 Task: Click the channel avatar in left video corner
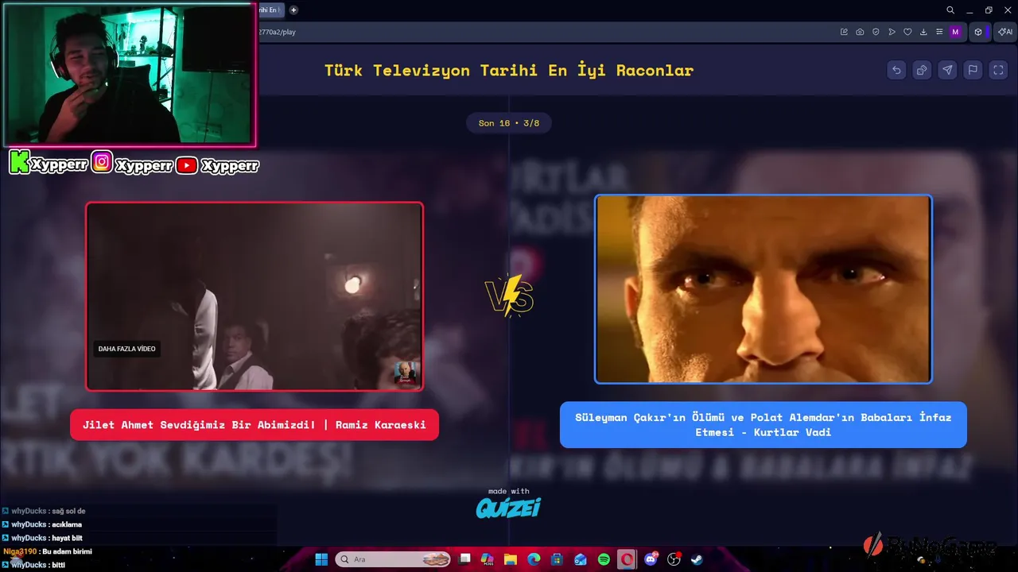point(406,373)
